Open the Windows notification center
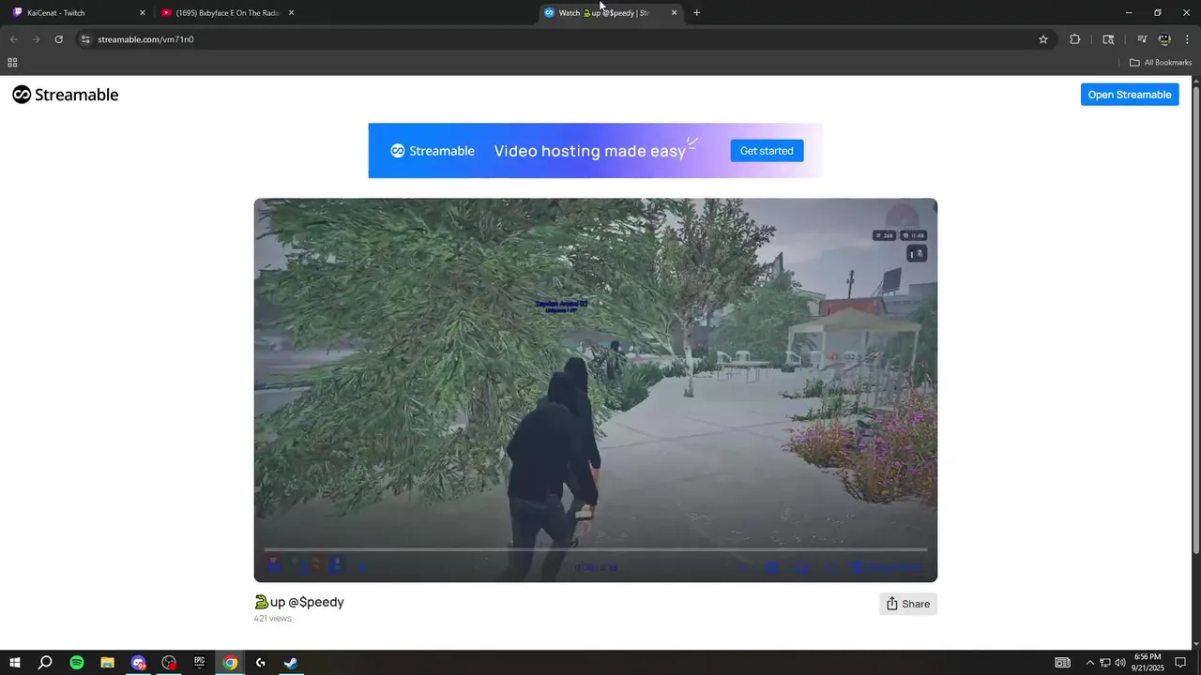The height and width of the screenshot is (675, 1201). (1180, 663)
